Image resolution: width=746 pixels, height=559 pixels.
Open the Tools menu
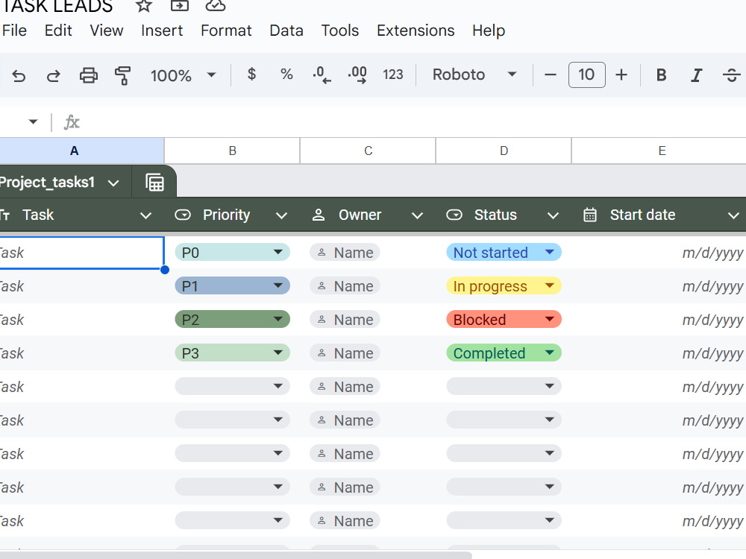[x=339, y=31]
